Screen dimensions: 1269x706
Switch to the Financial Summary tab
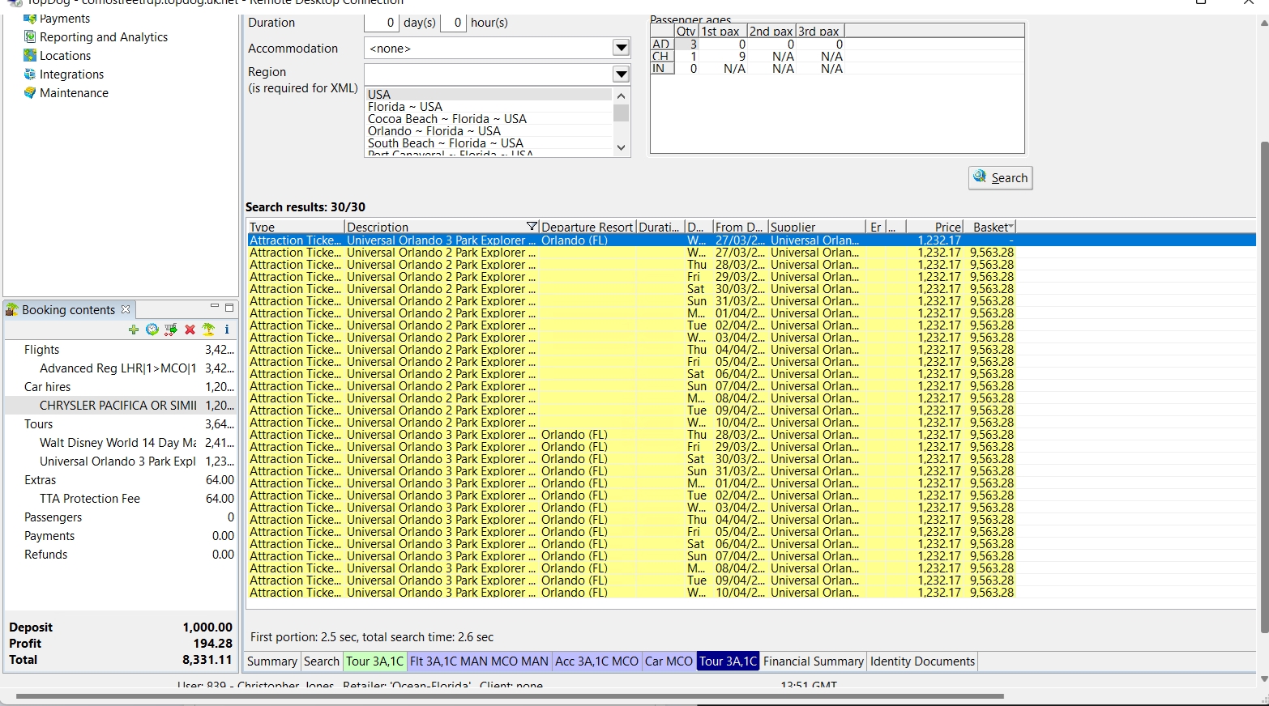tap(813, 661)
